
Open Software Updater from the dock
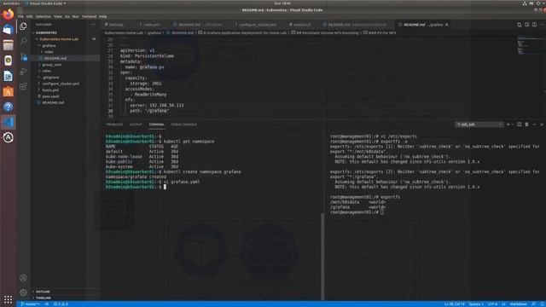[8, 137]
